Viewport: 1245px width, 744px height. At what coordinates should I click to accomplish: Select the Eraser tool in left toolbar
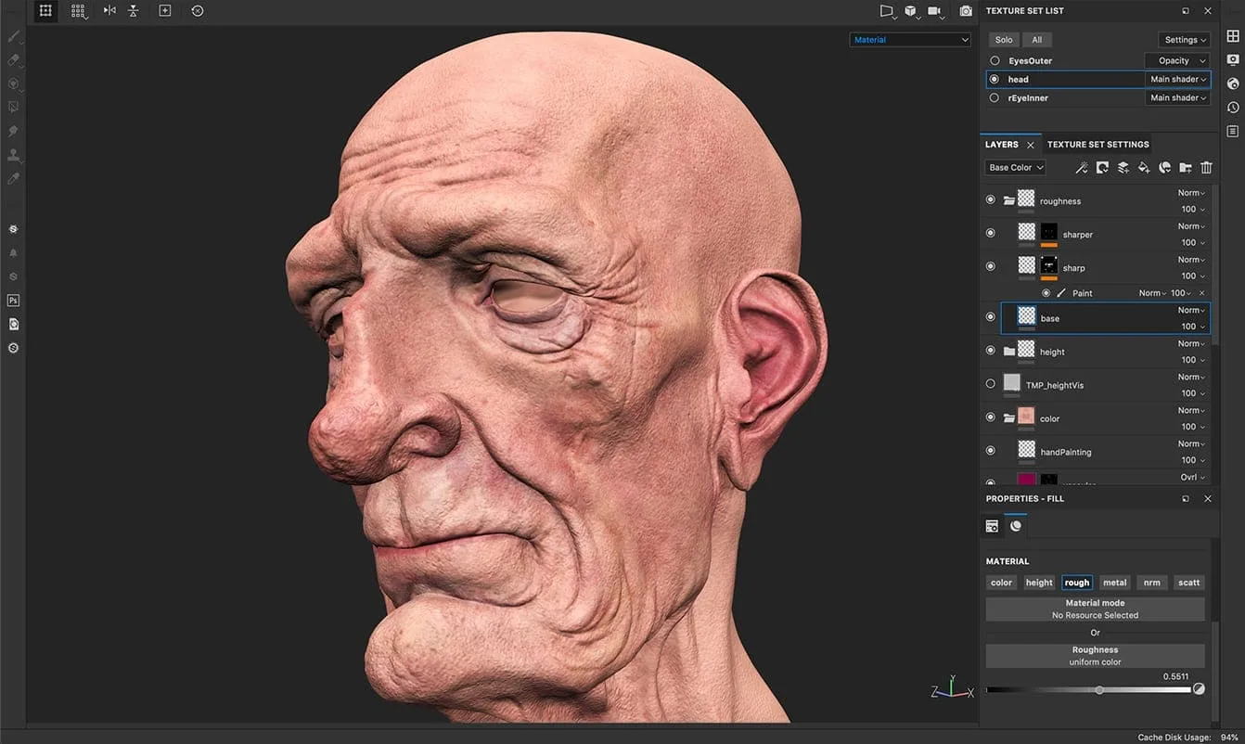[x=13, y=60]
